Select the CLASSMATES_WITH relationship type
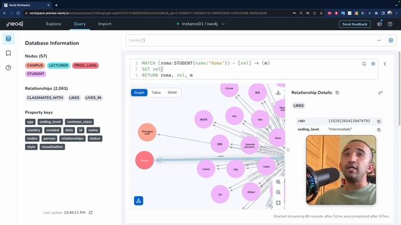Viewport: 401px width, 225px height. [x=45, y=97]
